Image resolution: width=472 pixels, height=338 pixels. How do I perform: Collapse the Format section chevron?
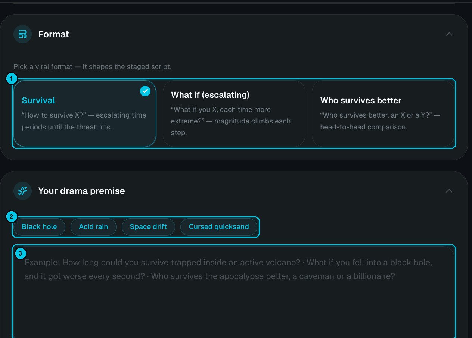click(449, 34)
